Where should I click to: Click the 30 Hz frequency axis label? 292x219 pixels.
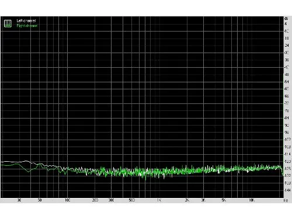pos(19,200)
